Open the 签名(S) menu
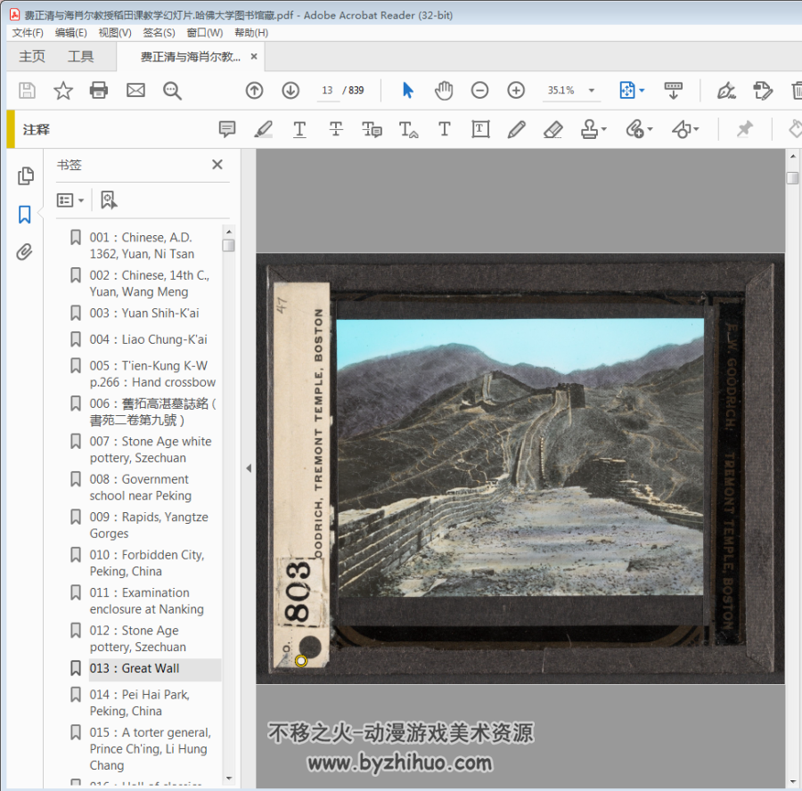Image resolution: width=802 pixels, height=791 pixels. 160,33
